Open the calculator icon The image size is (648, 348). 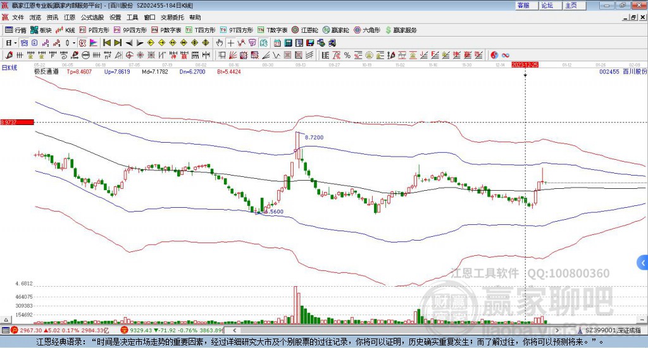pos(288,43)
